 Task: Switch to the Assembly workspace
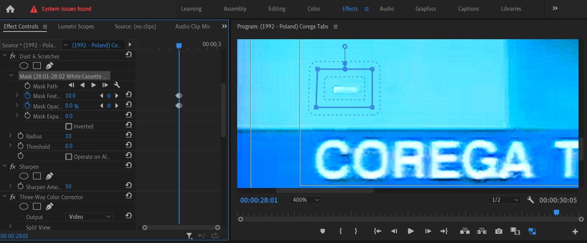click(x=235, y=8)
